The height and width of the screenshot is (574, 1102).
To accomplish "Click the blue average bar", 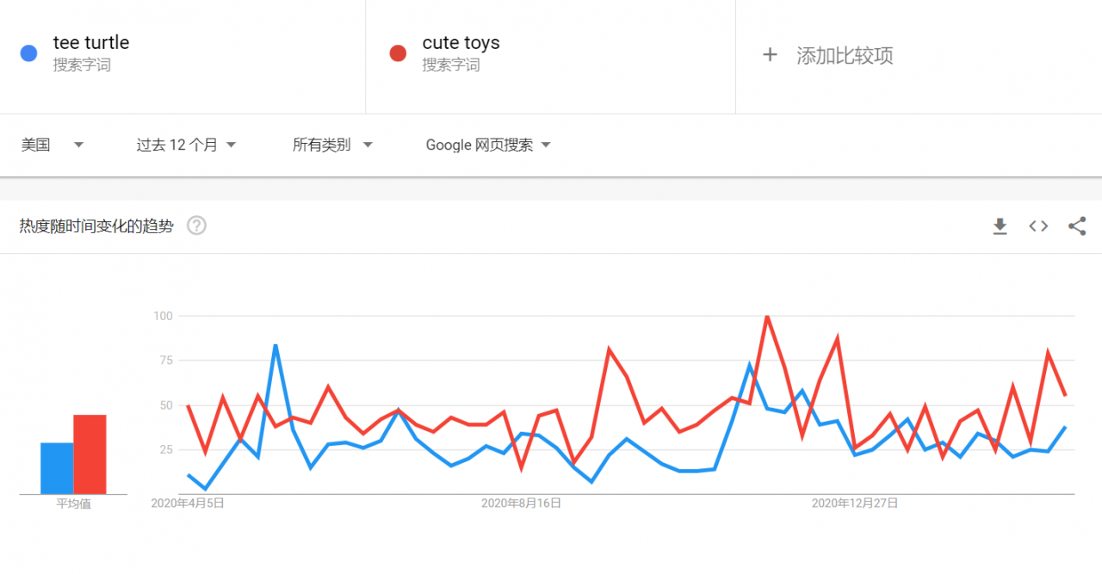I will 57,468.
